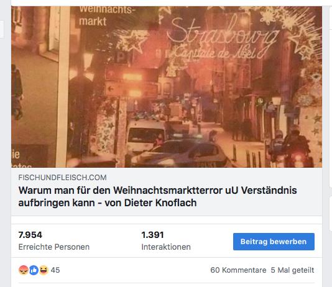Viewport: 332px width, 287px height.
Task: Click the Strasbourg Capitale de Noël sign in image
Action: coord(223,38)
